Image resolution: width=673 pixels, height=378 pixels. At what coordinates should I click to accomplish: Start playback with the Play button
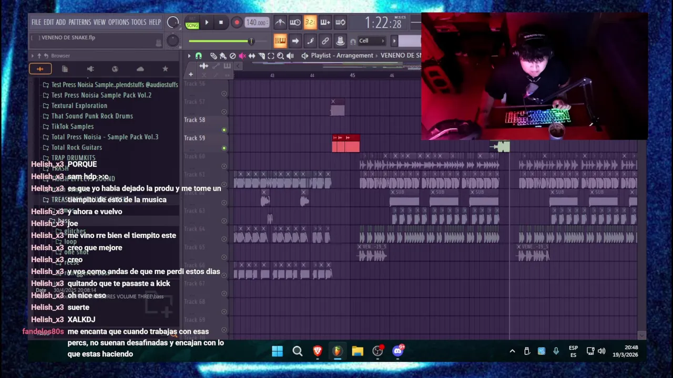point(207,23)
